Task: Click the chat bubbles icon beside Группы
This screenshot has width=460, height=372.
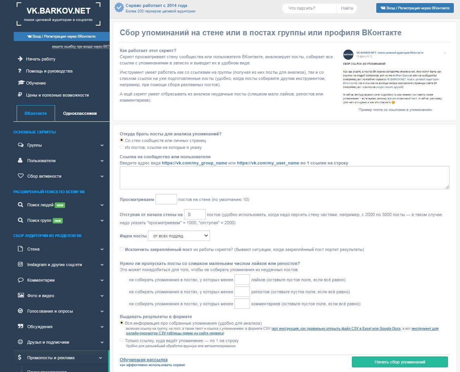Action: [21, 145]
